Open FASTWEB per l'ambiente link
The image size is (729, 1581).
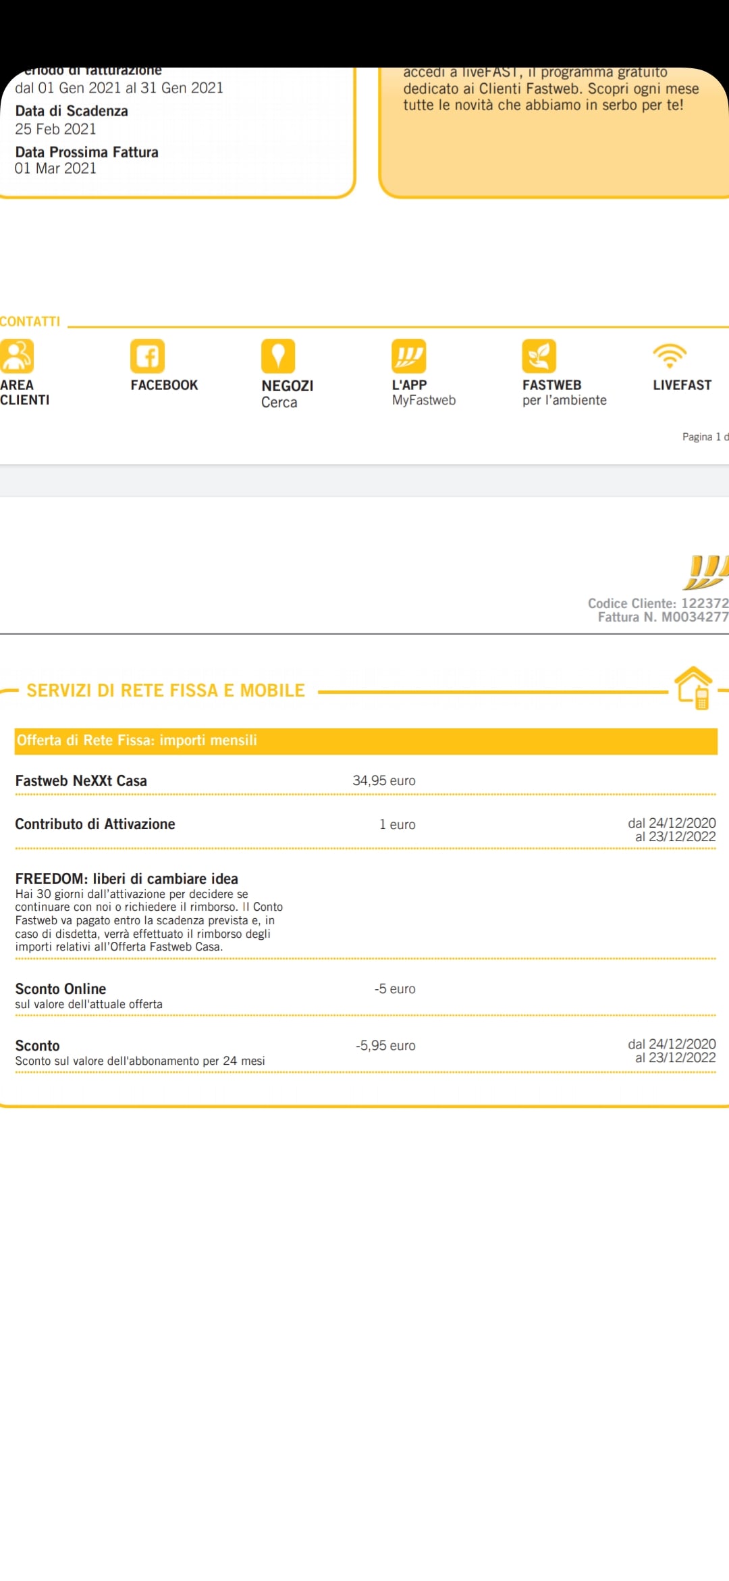point(564,393)
